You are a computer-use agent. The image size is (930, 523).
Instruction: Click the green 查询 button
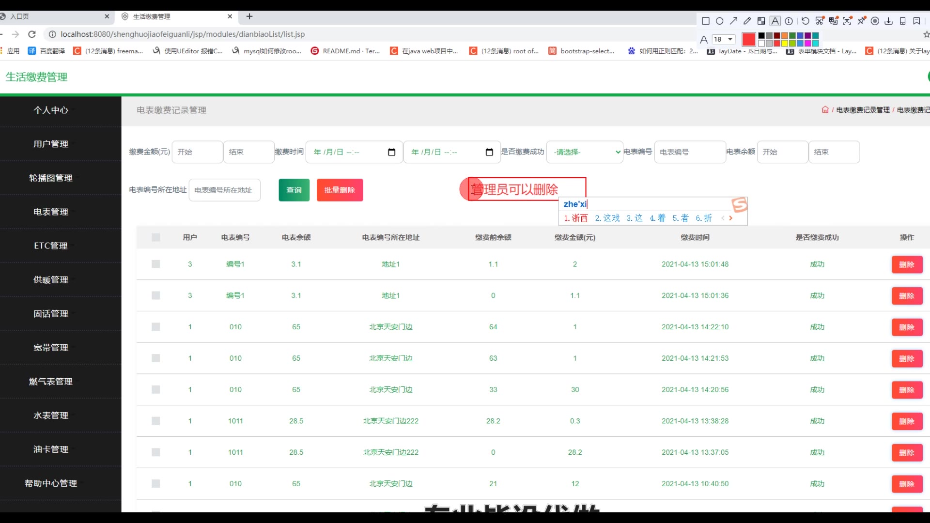pos(294,190)
